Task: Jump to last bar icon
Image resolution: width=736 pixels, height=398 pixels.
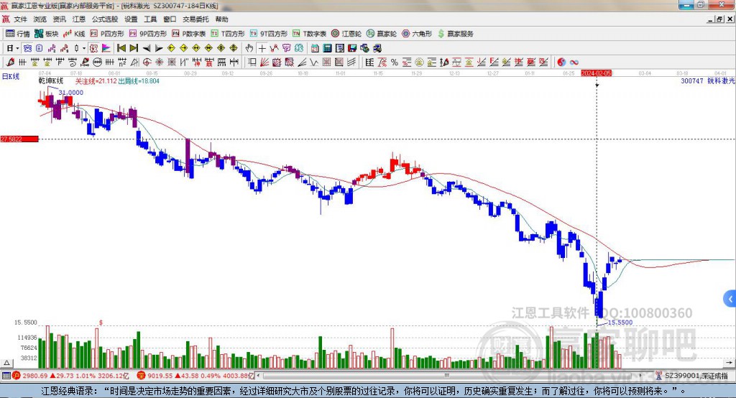Action: 134,48
